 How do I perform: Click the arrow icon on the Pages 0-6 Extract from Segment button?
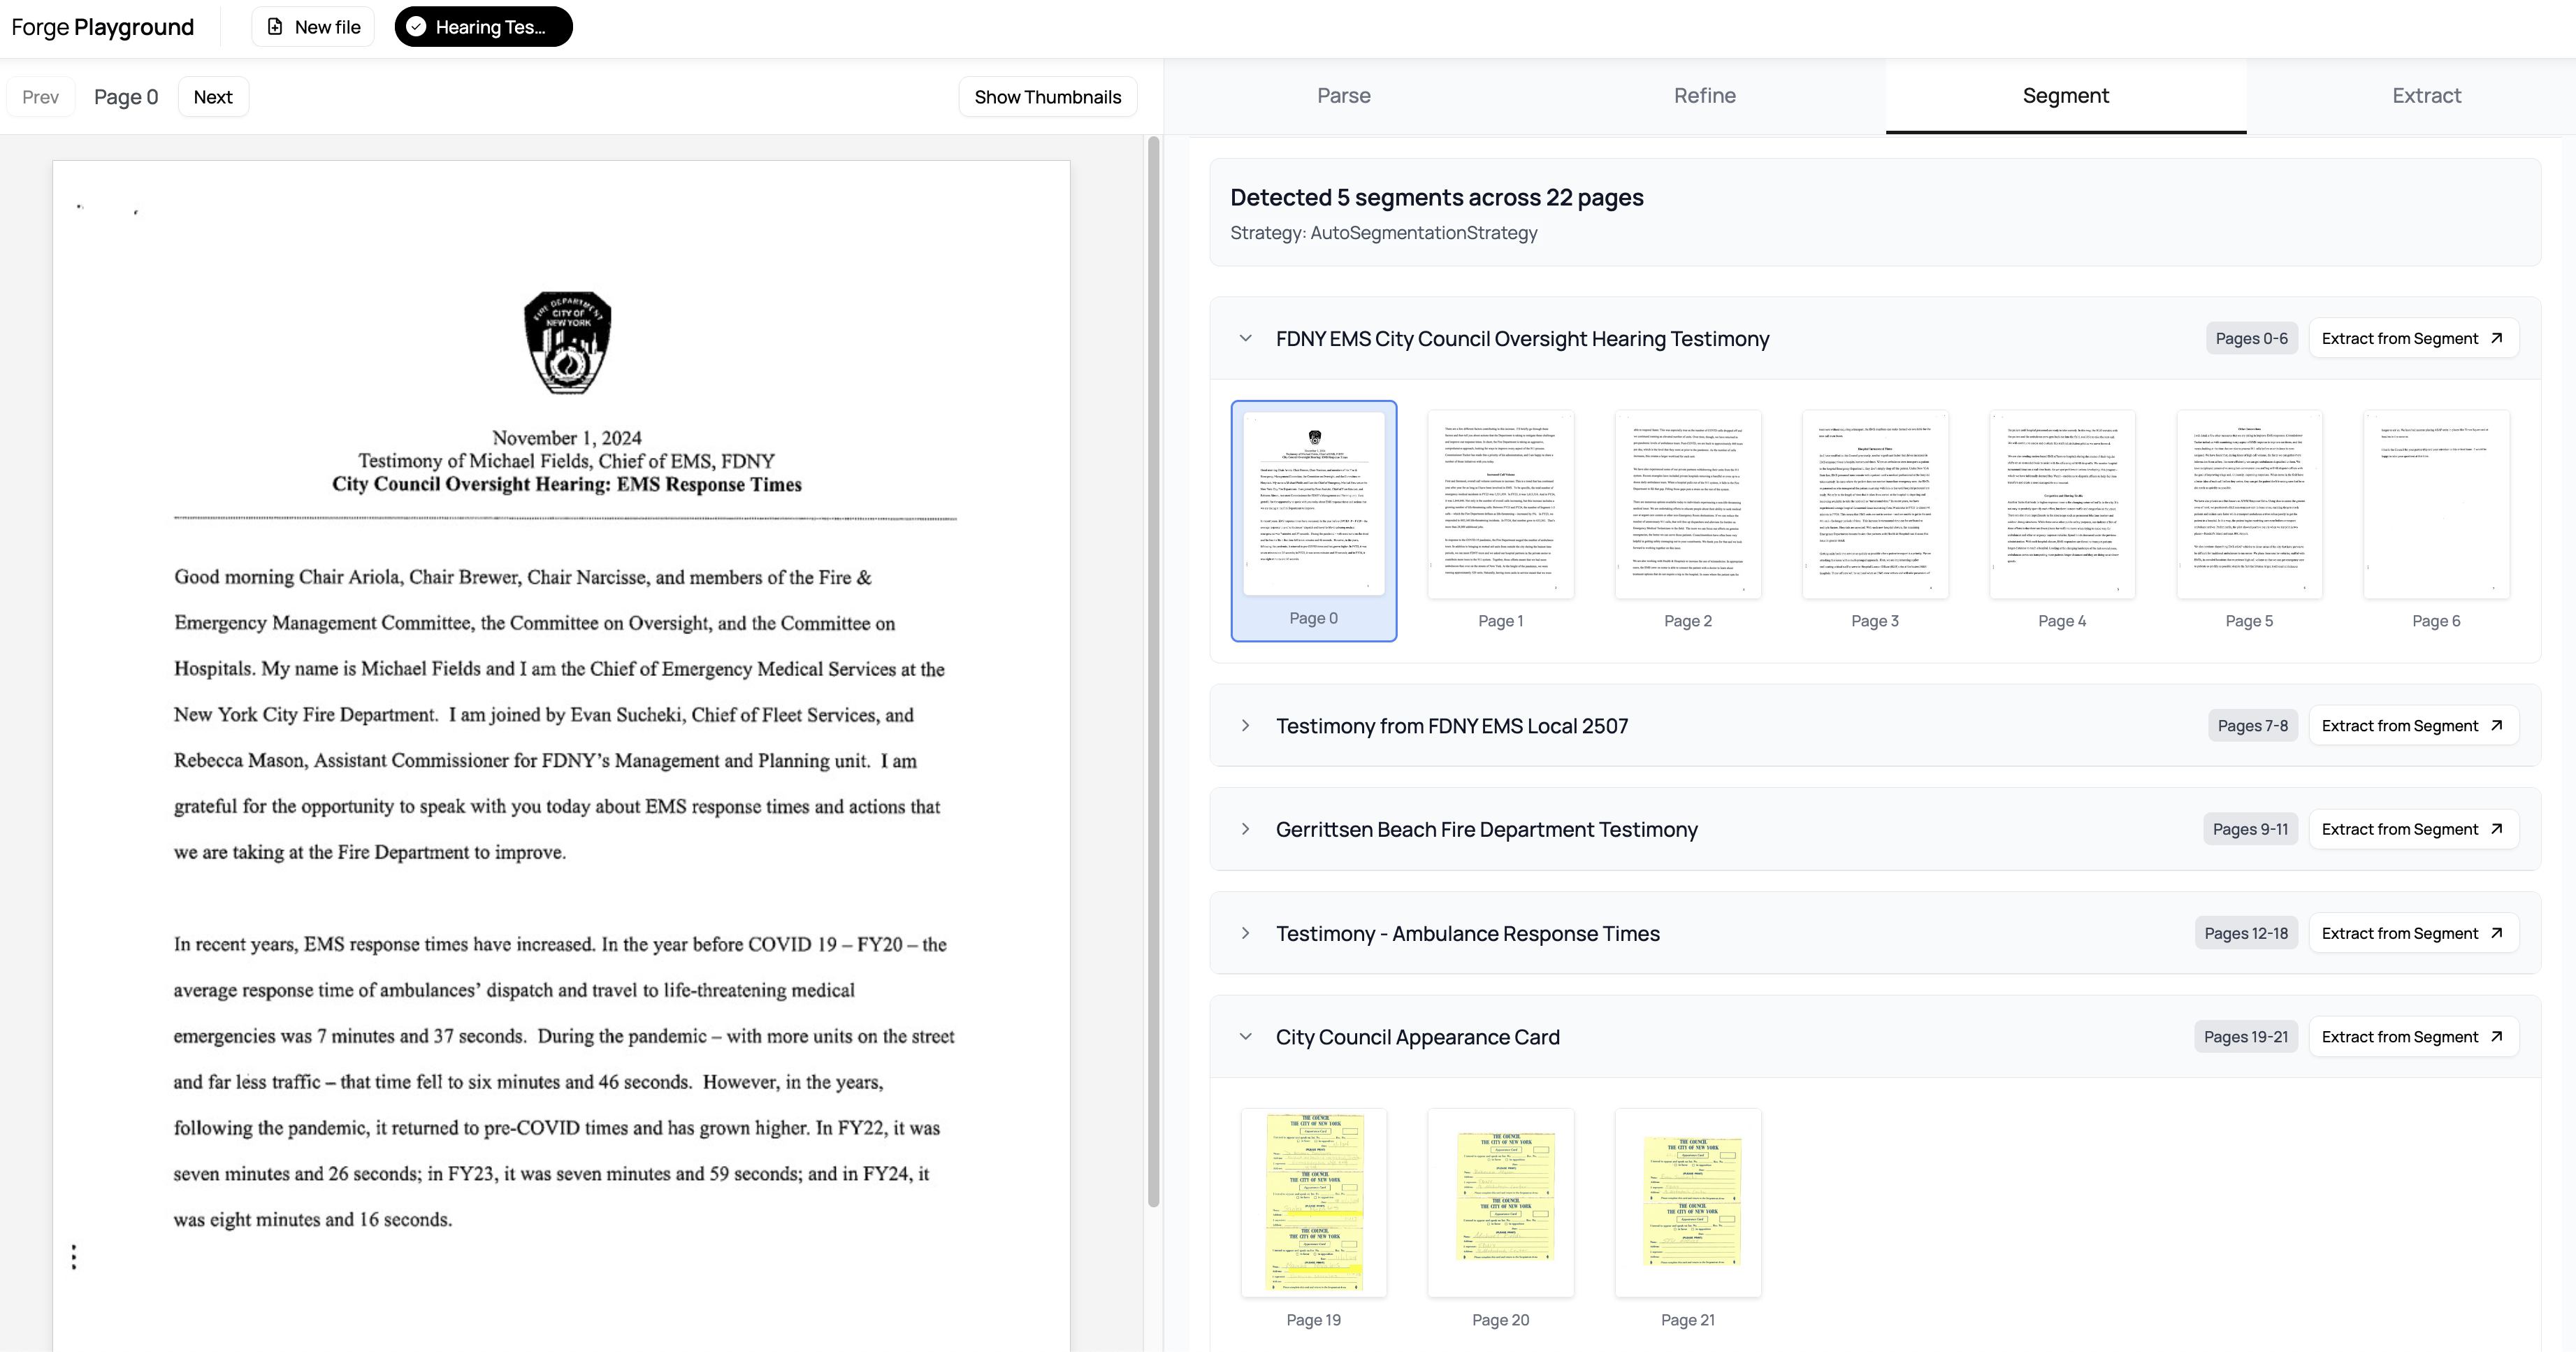(2497, 338)
